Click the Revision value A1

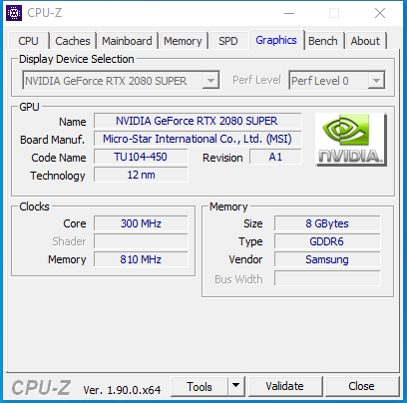point(275,157)
